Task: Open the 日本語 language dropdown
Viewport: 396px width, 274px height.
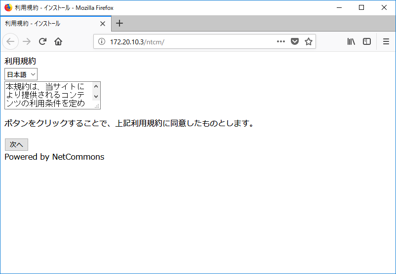Action: 21,74
